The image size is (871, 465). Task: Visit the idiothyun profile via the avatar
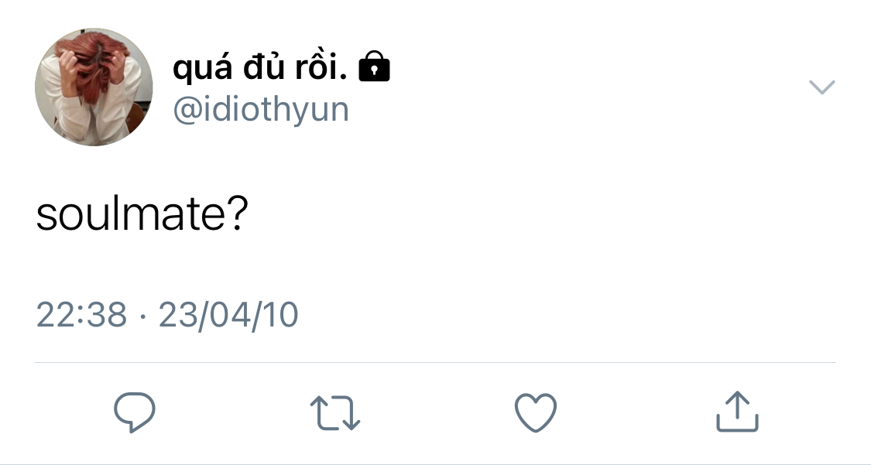(x=94, y=87)
